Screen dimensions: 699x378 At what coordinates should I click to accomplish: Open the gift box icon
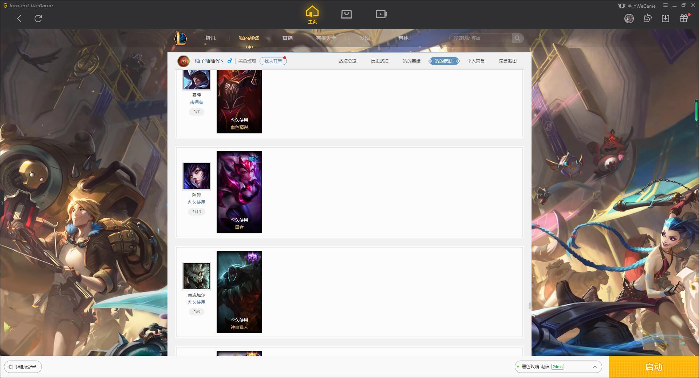pos(684,18)
